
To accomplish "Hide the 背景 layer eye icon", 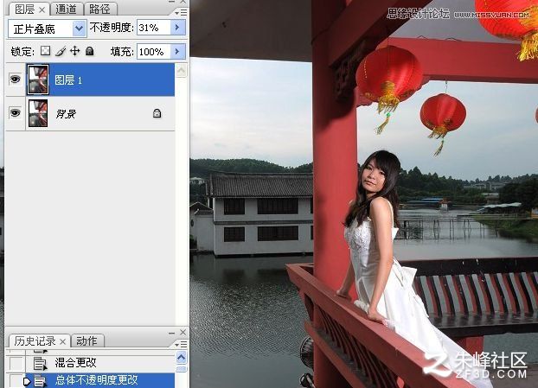I will 15,112.
